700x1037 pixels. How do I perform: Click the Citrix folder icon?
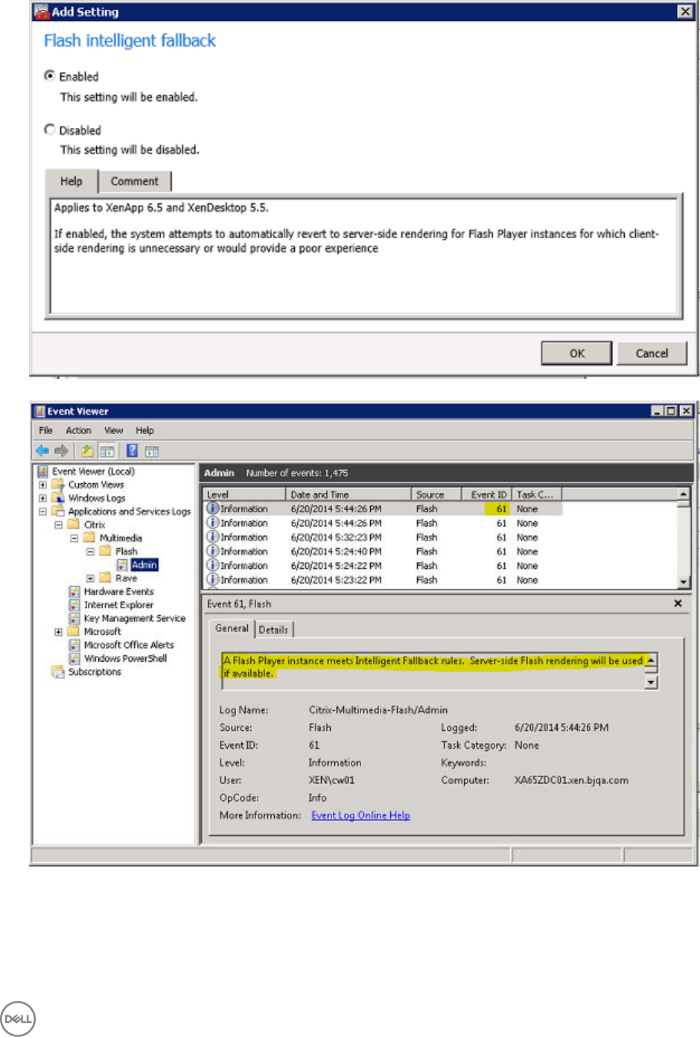coord(74,524)
